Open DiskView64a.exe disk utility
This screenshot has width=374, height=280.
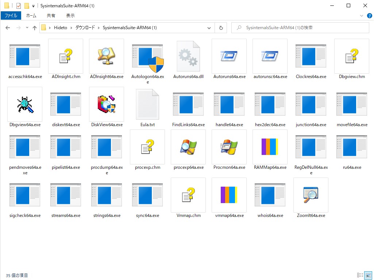106,104
